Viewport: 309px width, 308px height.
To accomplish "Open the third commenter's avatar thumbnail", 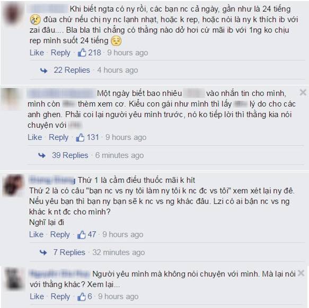I will [x=13, y=185].
